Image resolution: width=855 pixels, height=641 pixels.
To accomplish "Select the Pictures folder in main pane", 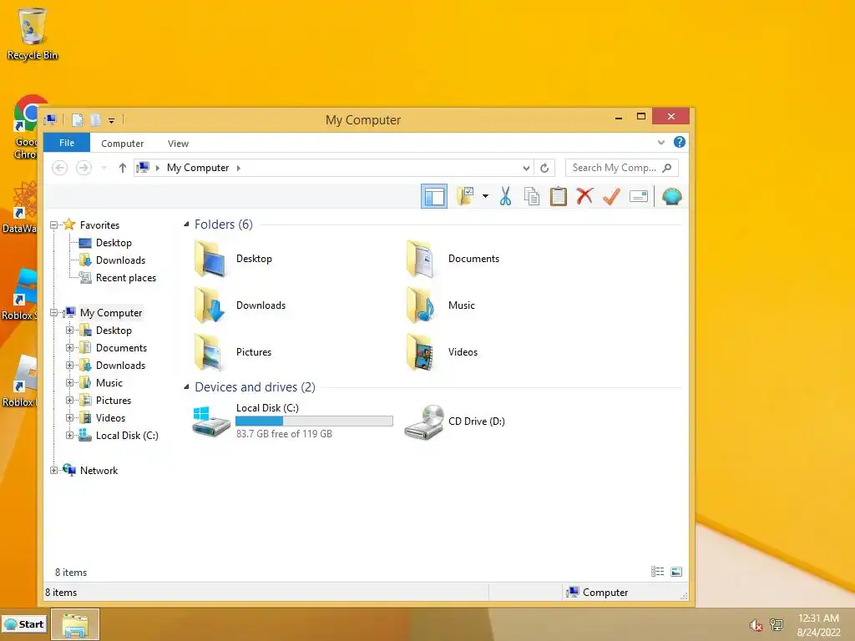I will click(234, 352).
